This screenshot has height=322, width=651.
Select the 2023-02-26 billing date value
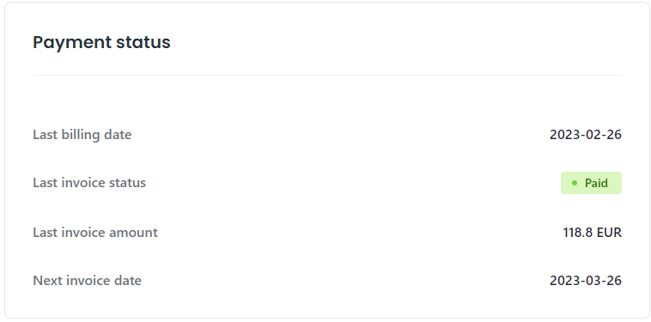click(586, 135)
